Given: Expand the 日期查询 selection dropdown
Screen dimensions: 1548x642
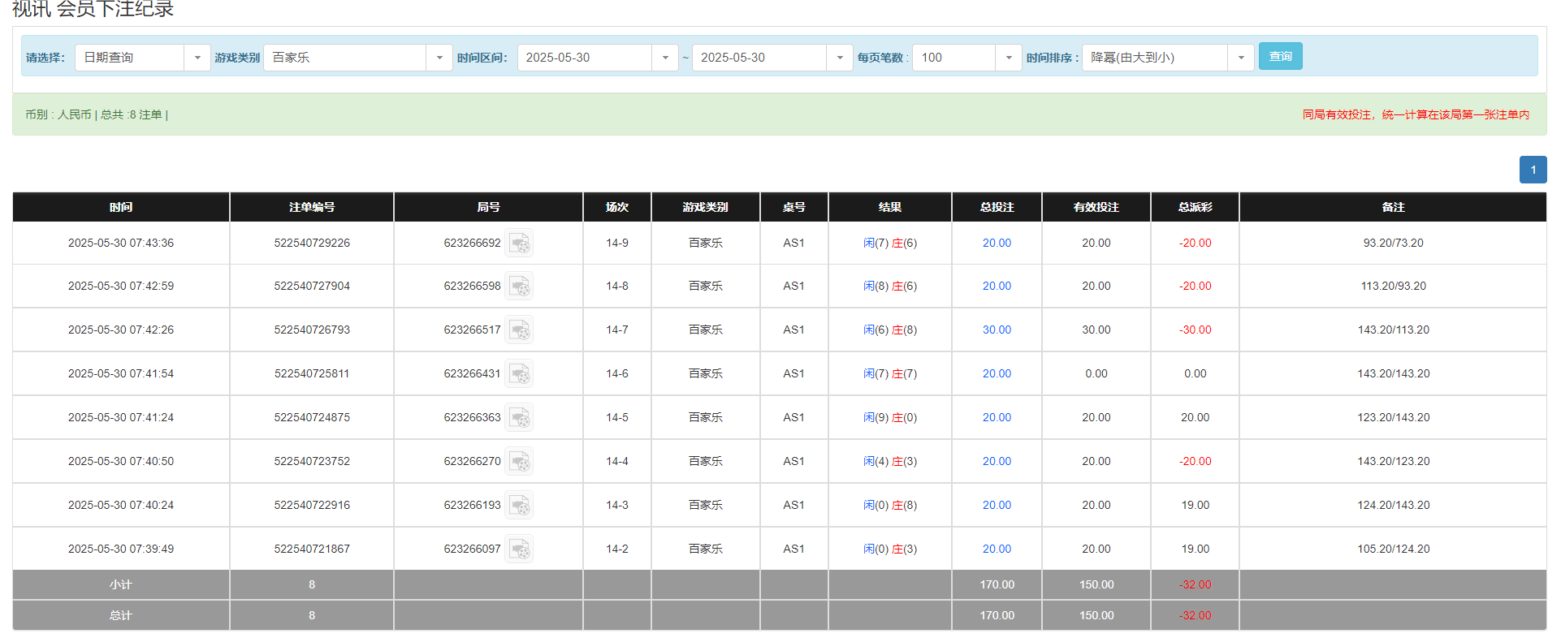Looking at the screenshot, I should coord(197,58).
